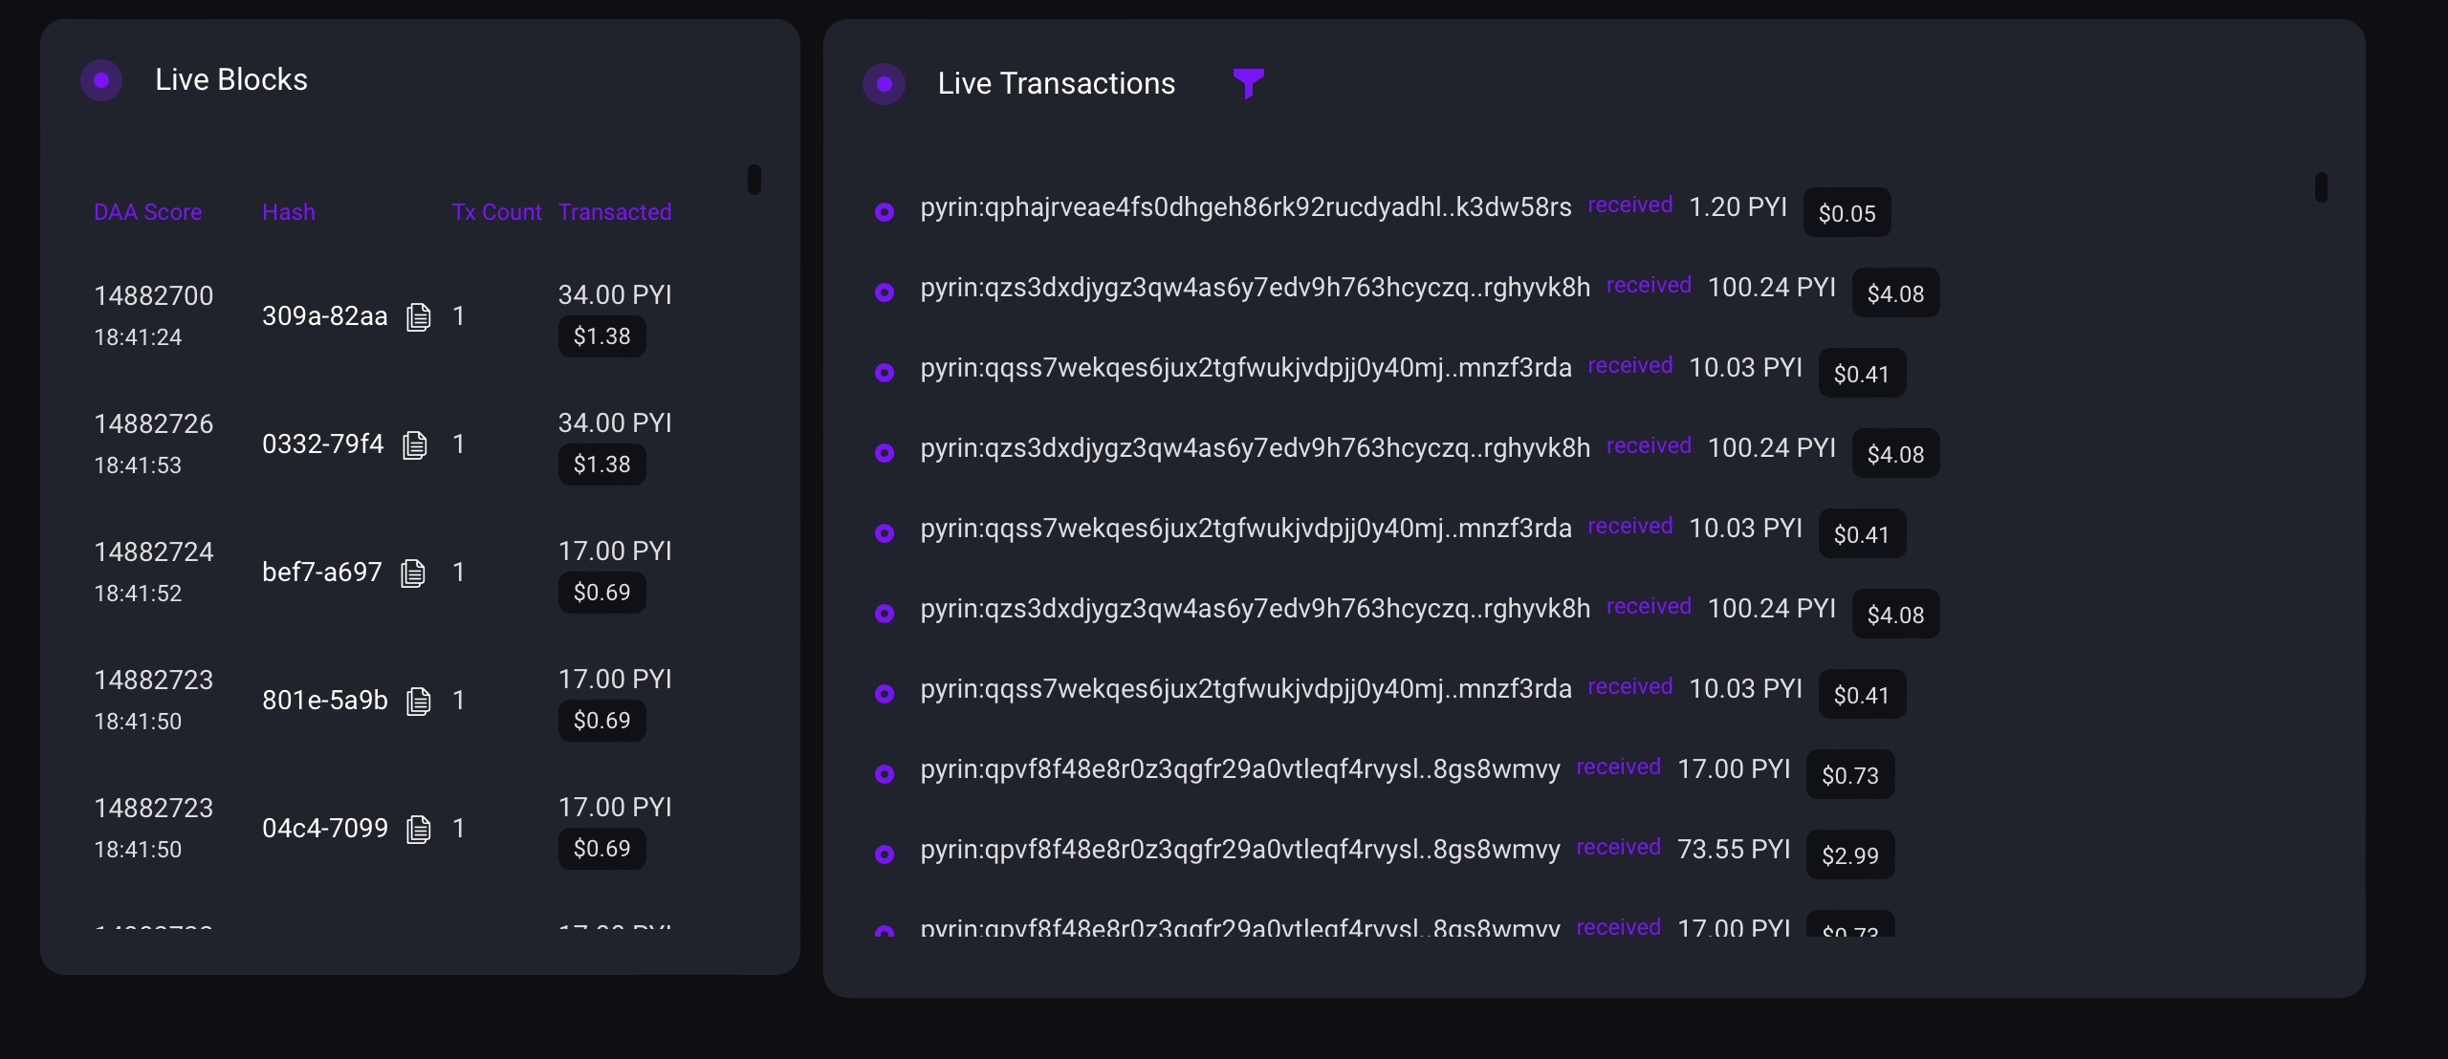Open the filter icon next to Live Transactions

(1250, 84)
